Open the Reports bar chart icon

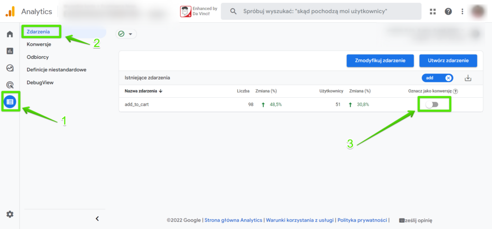[10, 51]
